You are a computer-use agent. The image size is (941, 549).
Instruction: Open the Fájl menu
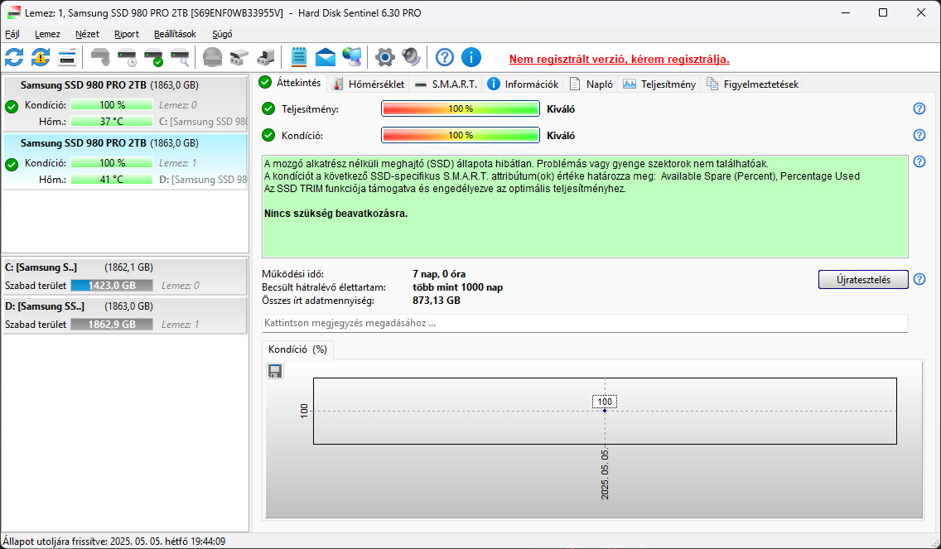point(12,34)
